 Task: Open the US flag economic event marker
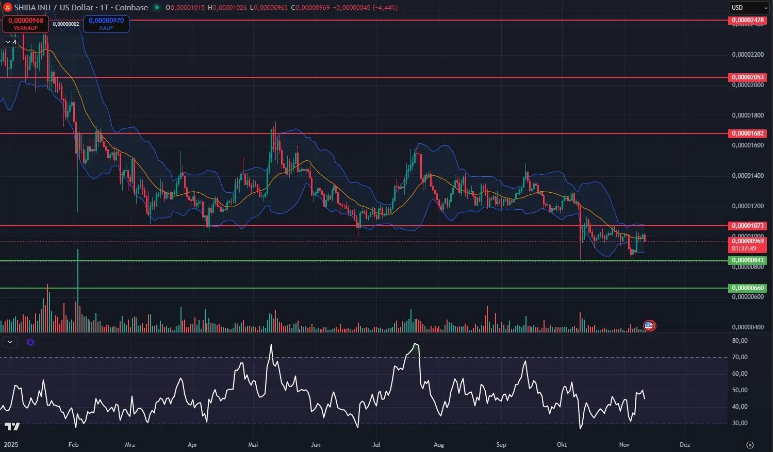point(649,325)
